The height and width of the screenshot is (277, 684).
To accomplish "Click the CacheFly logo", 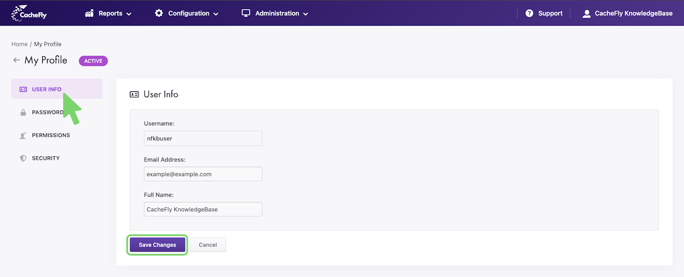I will (x=29, y=13).
